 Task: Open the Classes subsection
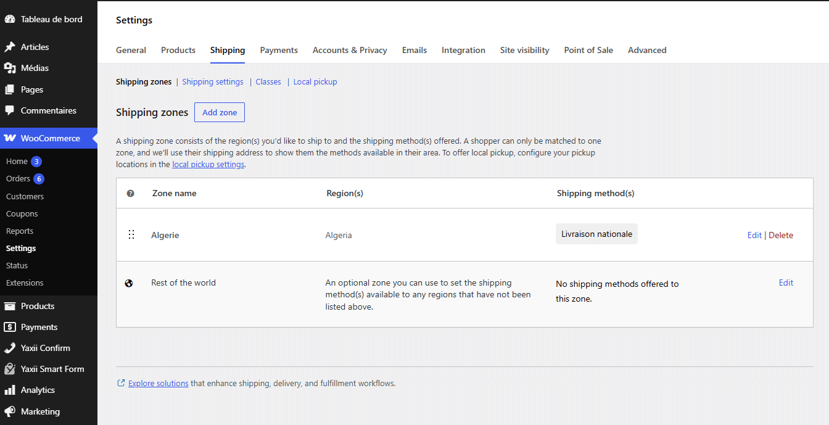coord(268,81)
